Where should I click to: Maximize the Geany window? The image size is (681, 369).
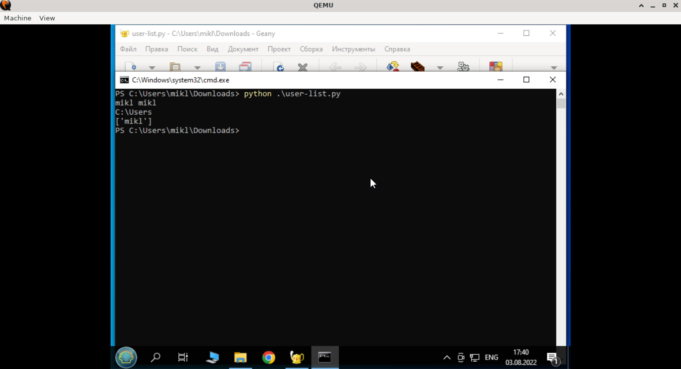[x=526, y=33]
